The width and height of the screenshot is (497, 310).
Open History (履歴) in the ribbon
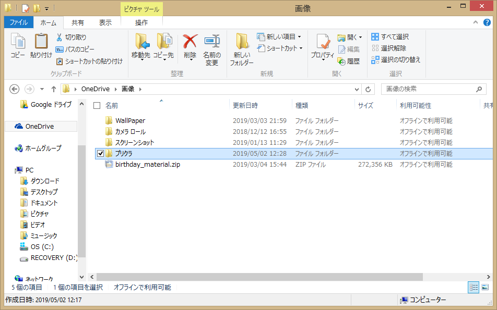[349, 61]
